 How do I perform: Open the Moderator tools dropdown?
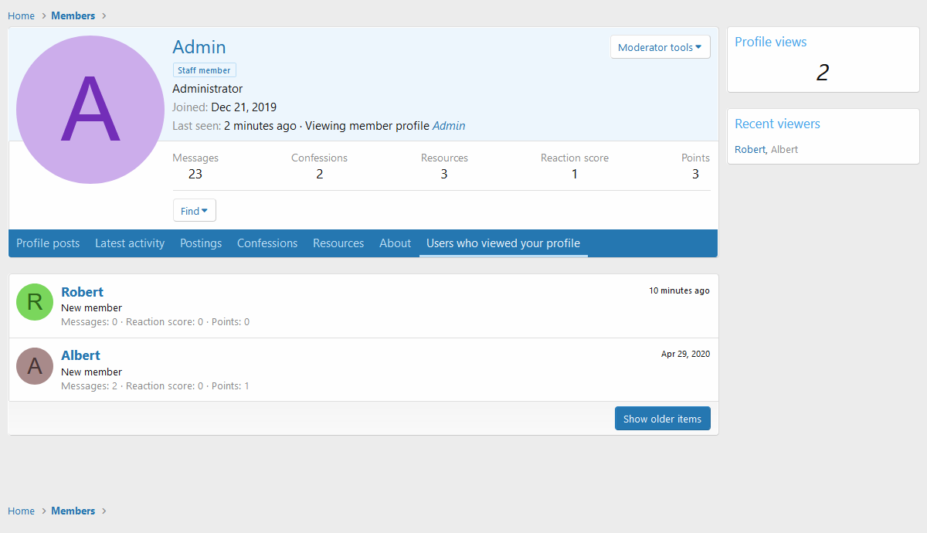tap(660, 47)
